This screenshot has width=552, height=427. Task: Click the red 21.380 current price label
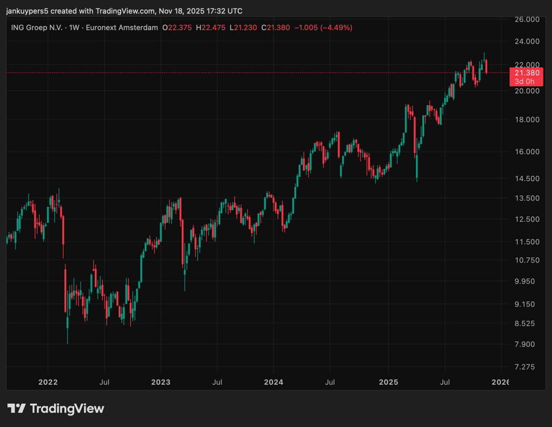click(x=527, y=73)
